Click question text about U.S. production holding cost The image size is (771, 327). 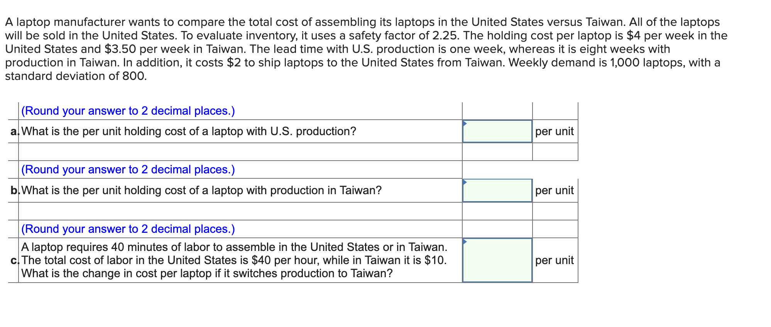tap(188, 131)
